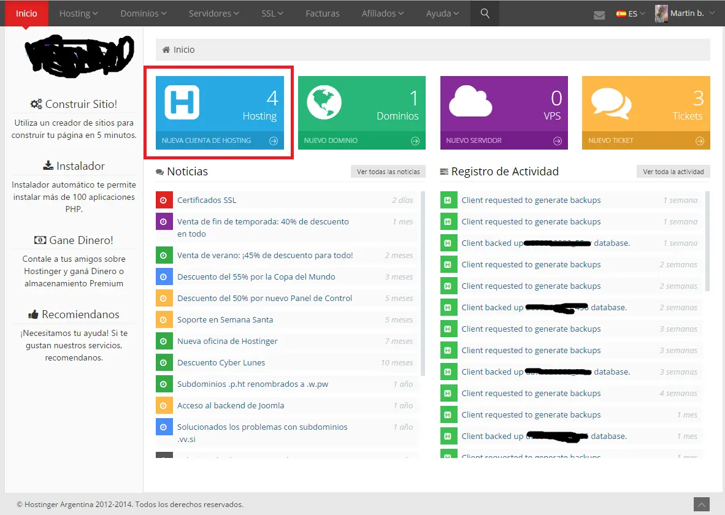Viewport: 725px width, 515px height.
Task: Click the VPS tile cloud icon
Action: pos(470,101)
